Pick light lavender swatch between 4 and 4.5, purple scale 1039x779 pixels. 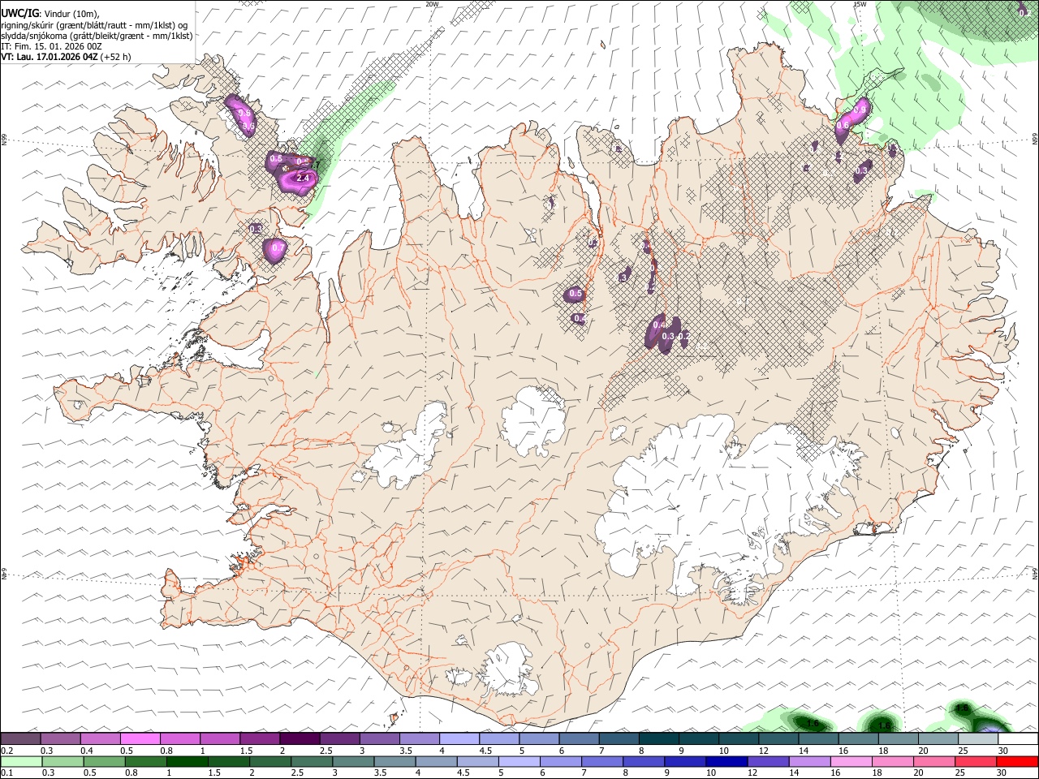[459, 739]
